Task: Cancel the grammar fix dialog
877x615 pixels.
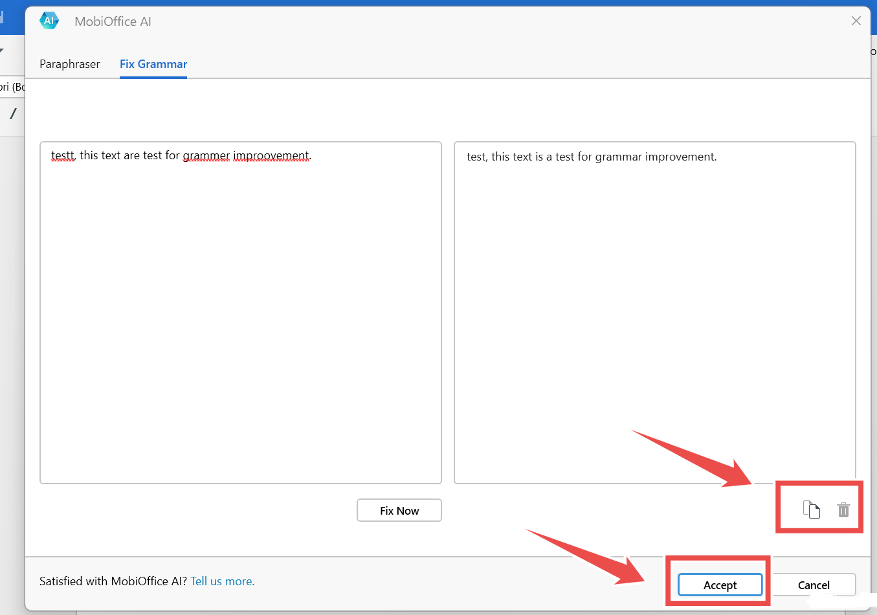Action: (814, 585)
